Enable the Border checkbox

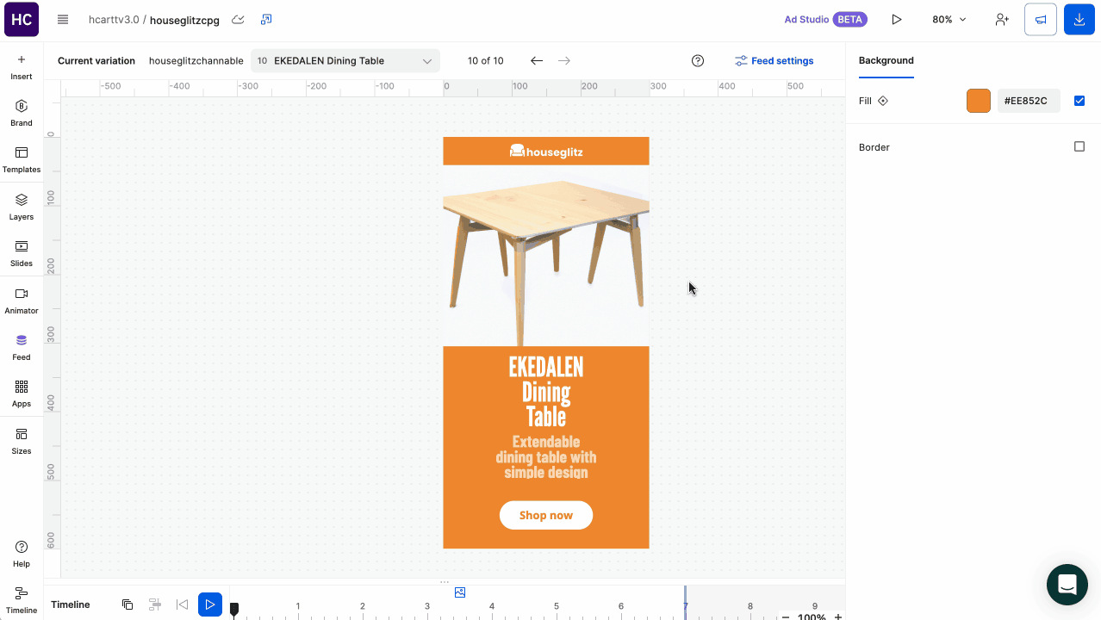pos(1079,146)
